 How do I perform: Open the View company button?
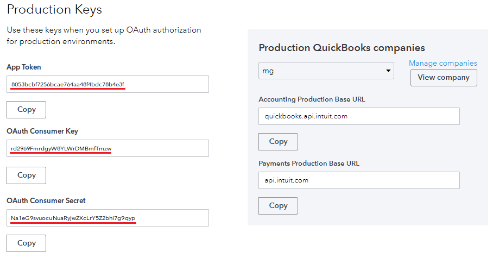click(x=444, y=78)
